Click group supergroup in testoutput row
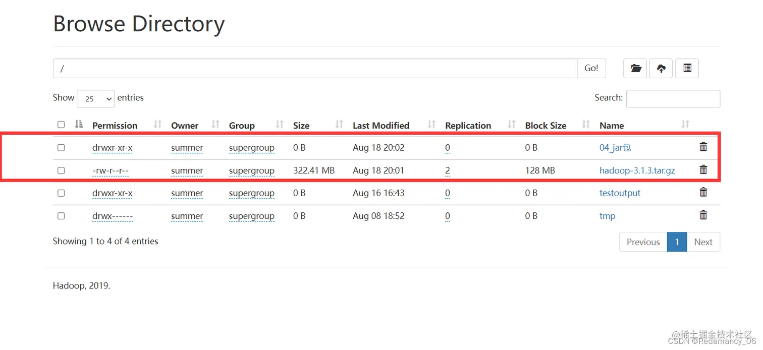 (x=252, y=193)
